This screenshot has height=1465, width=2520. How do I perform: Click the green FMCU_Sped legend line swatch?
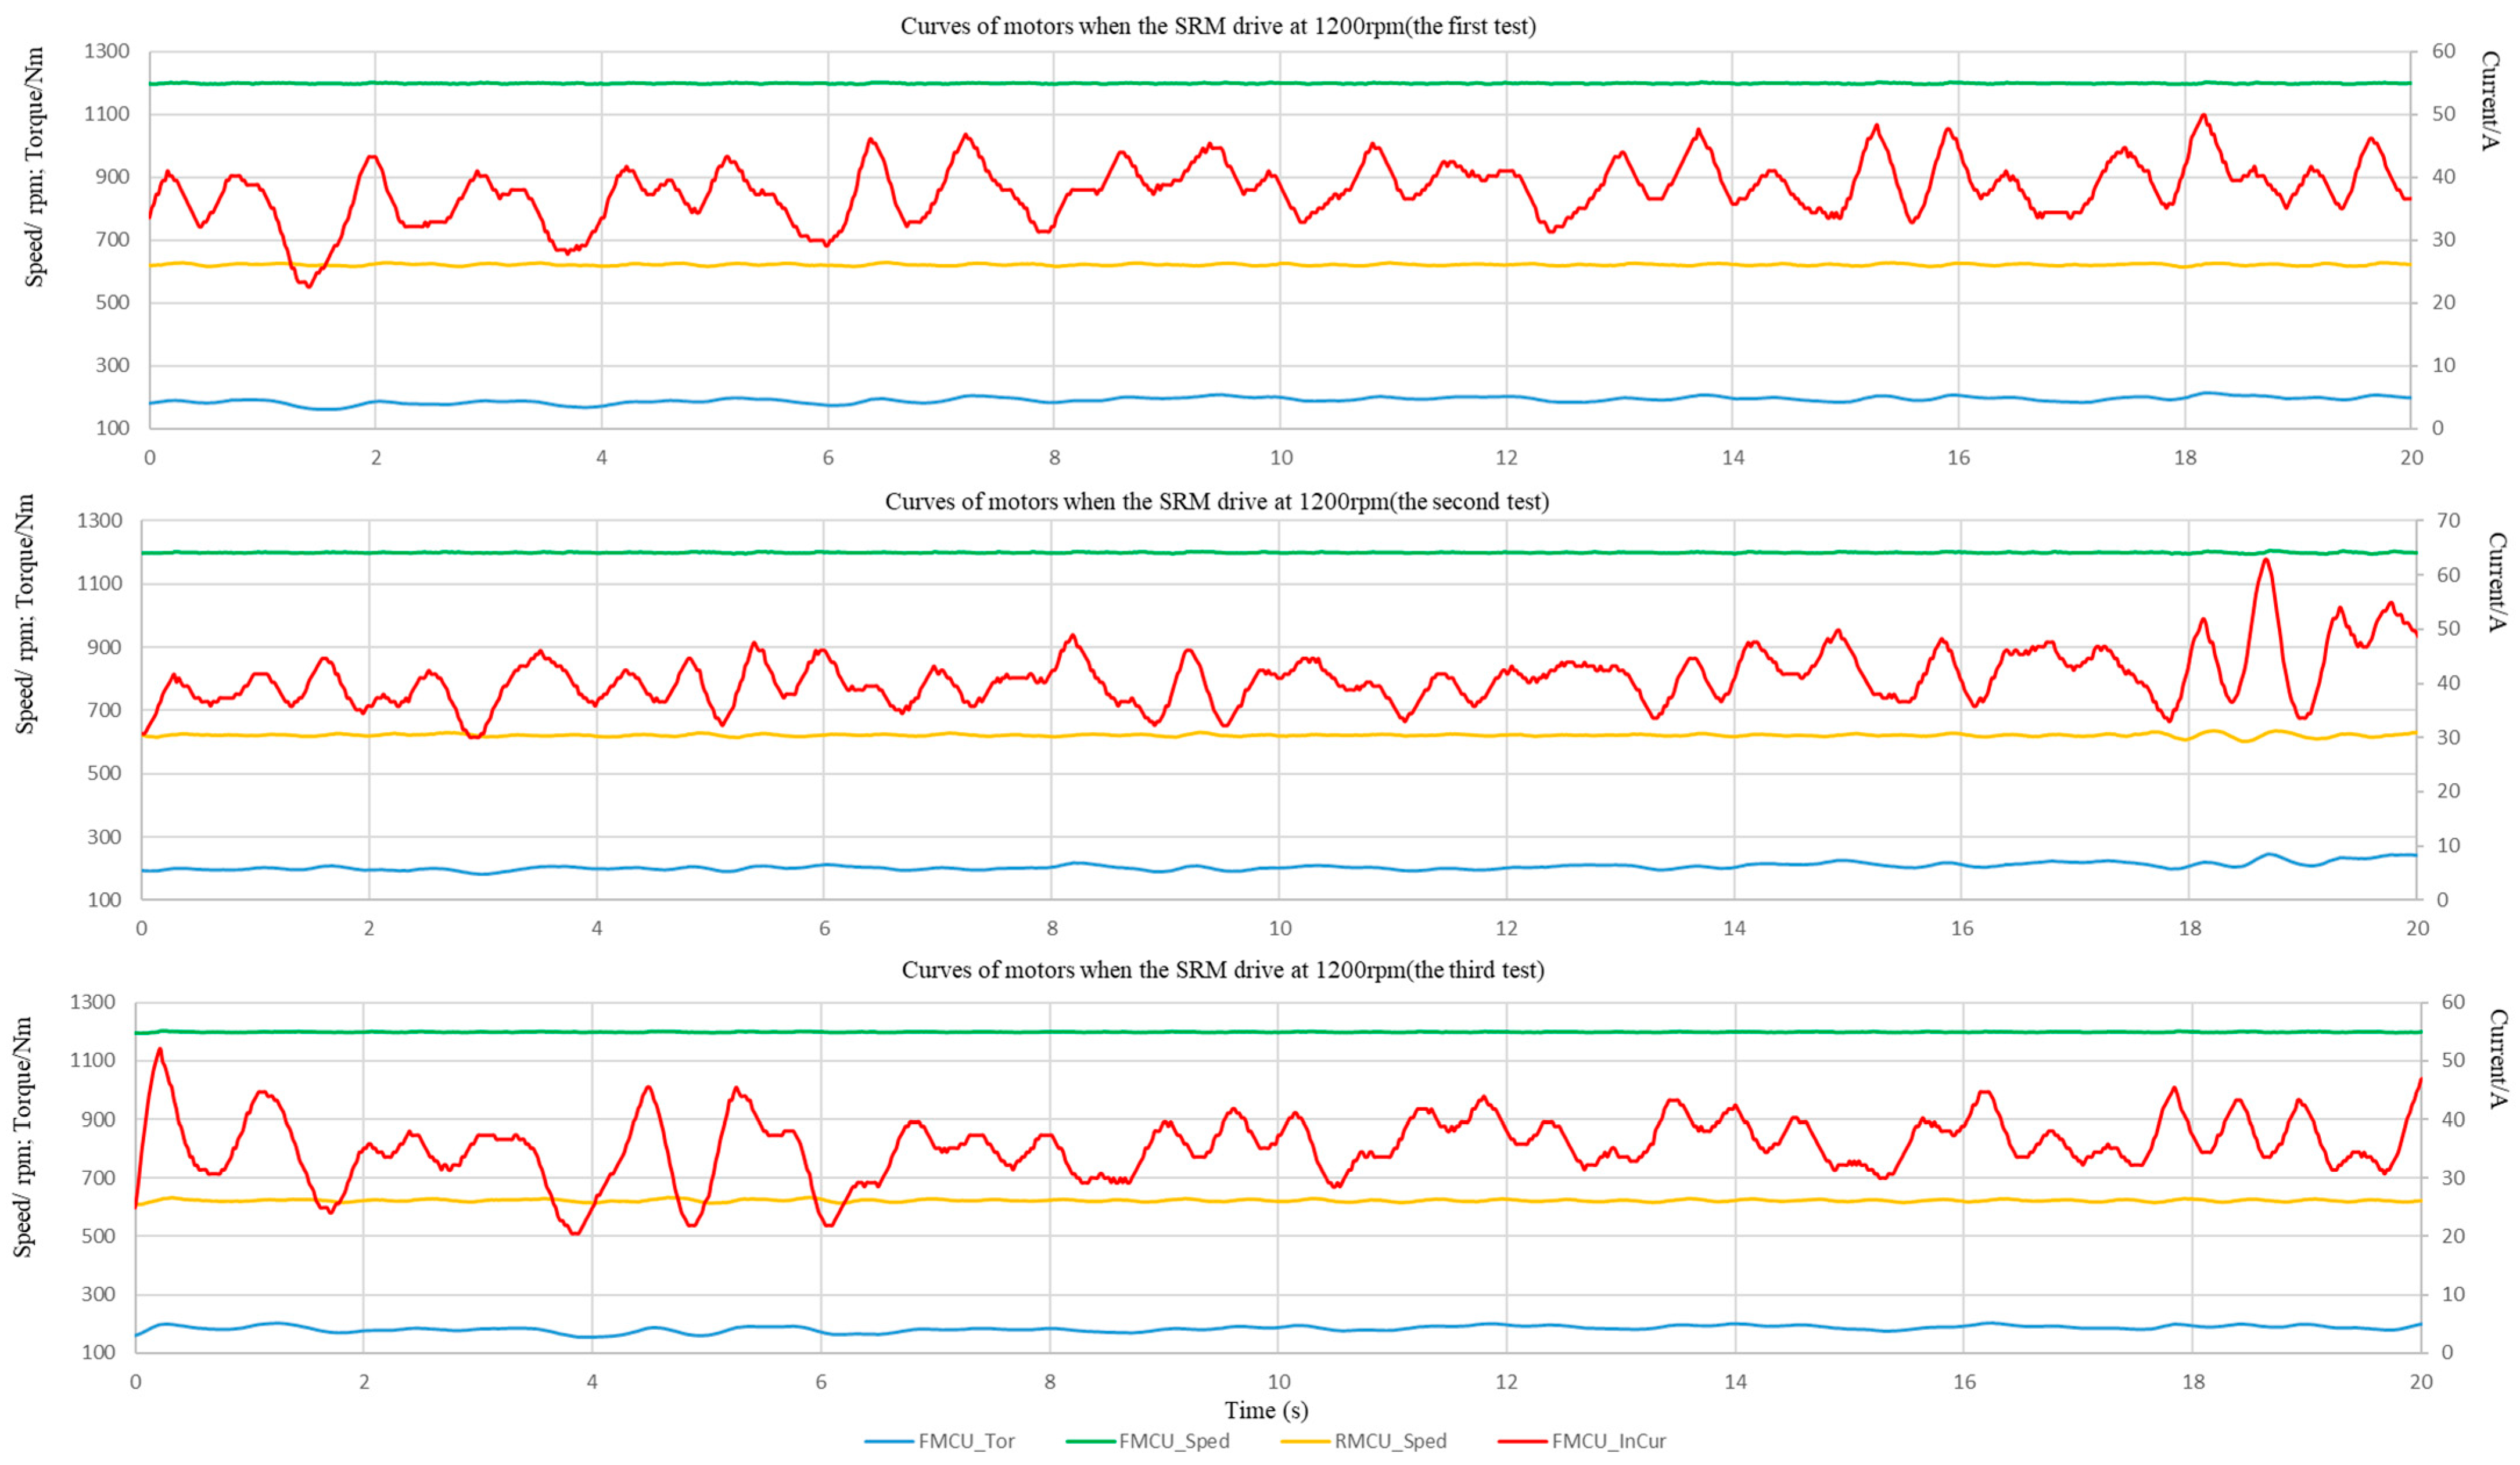[x=1091, y=1441]
